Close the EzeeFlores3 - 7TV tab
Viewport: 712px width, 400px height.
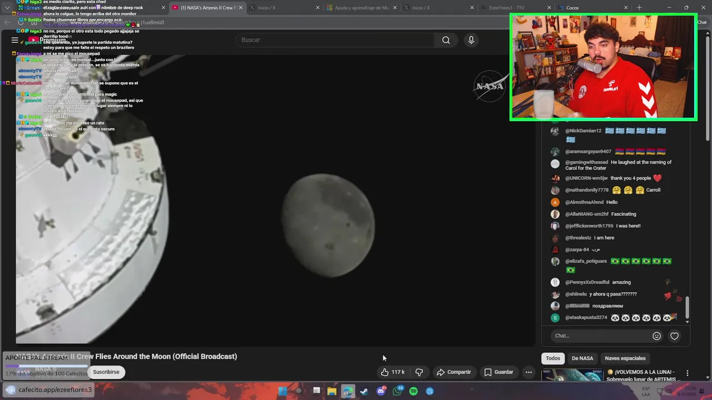pos(549,8)
